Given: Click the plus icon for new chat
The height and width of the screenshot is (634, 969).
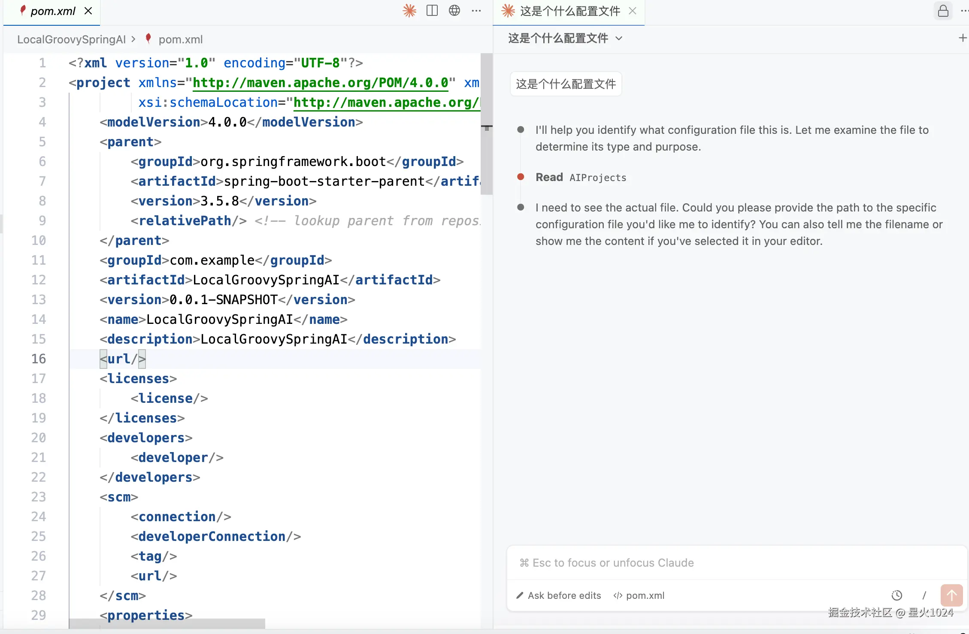Looking at the screenshot, I should coord(963,38).
